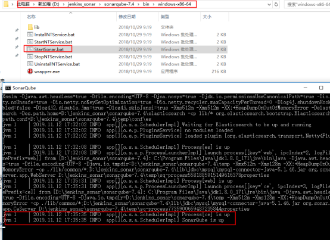
Task: Click the InstallNTService.bat file icon
Action: pyautogui.click(x=30, y=35)
